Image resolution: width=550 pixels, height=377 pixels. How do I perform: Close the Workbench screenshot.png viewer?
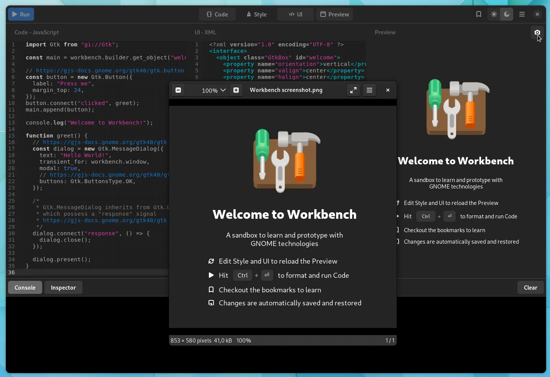[x=388, y=90]
